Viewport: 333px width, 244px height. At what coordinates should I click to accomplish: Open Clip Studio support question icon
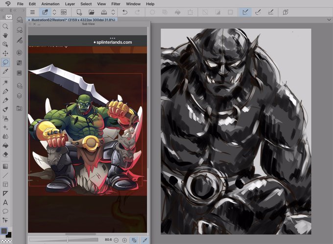point(285,12)
